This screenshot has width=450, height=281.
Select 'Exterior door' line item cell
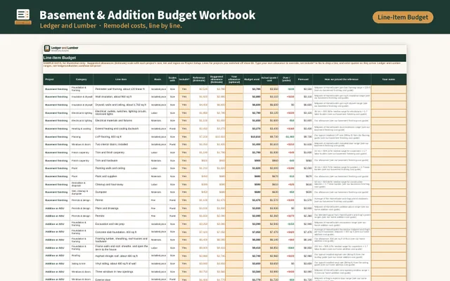(x=121, y=279)
